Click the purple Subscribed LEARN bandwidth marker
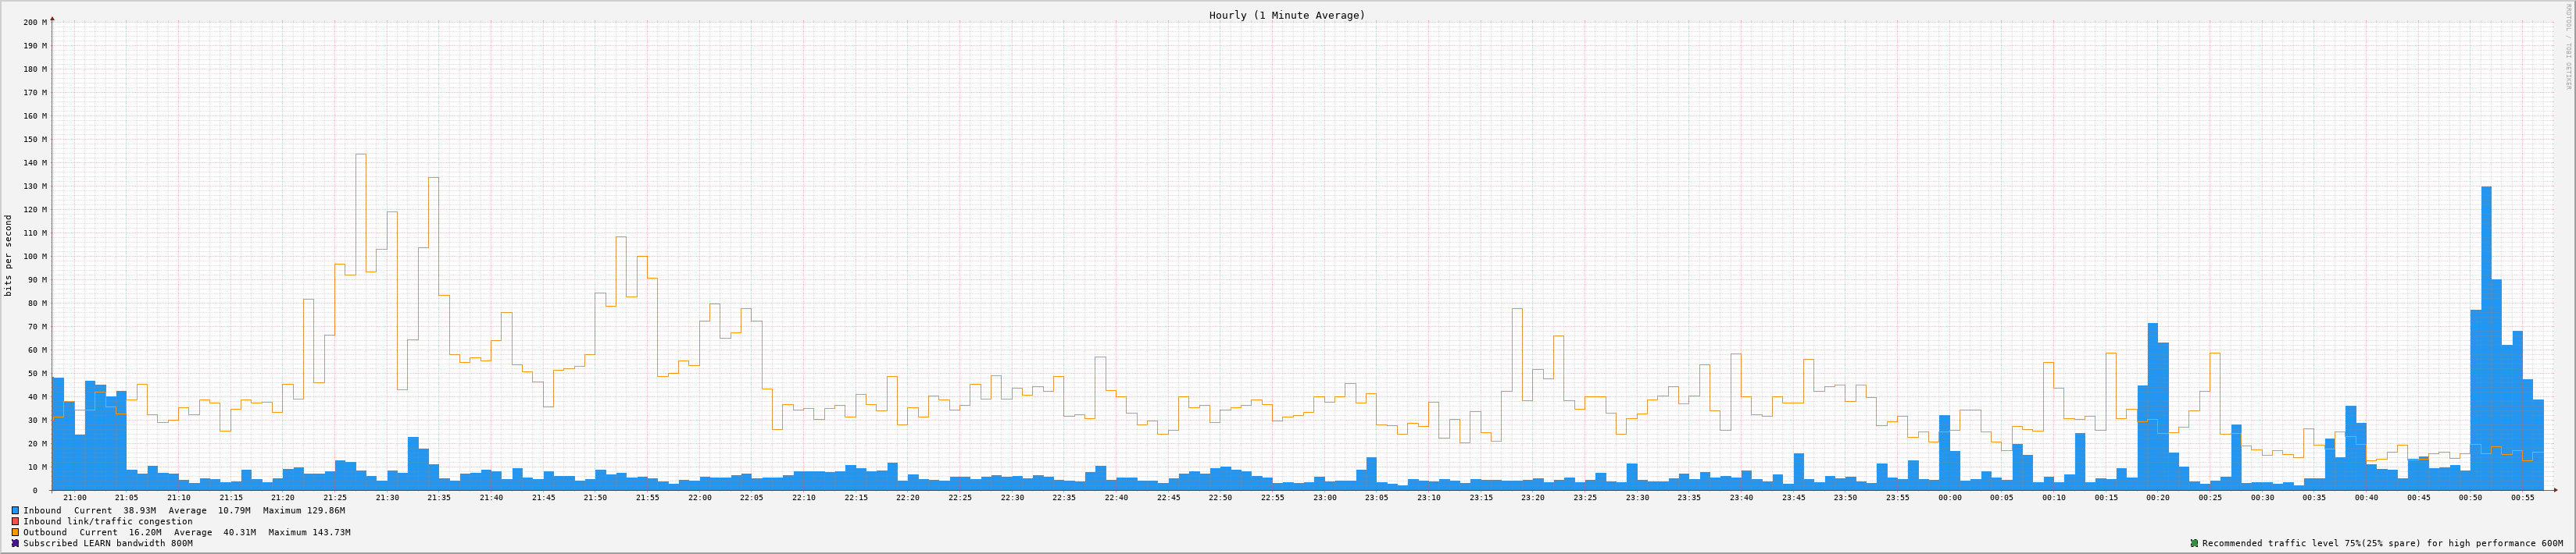The width and height of the screenshot is (2576, 554). click(15, 543)
